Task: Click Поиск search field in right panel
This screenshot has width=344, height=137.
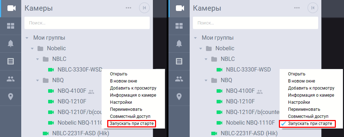Action: point(256,23)
